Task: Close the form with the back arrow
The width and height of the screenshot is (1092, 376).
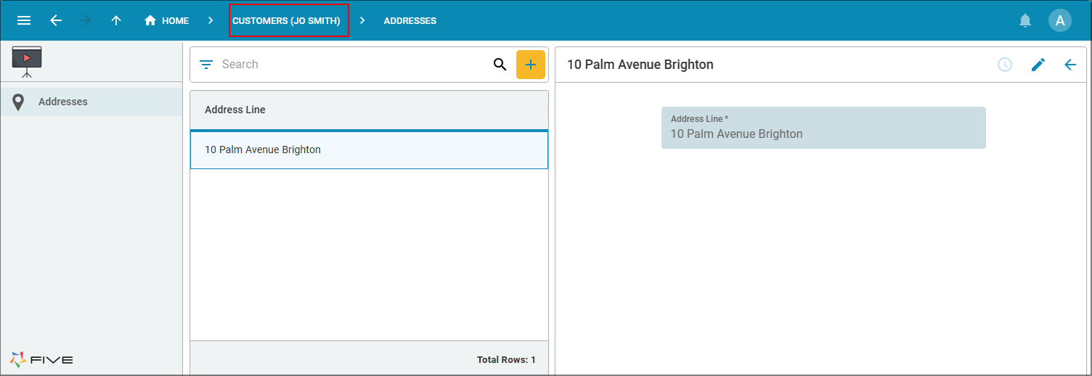Action: [x=1070, y=65]
